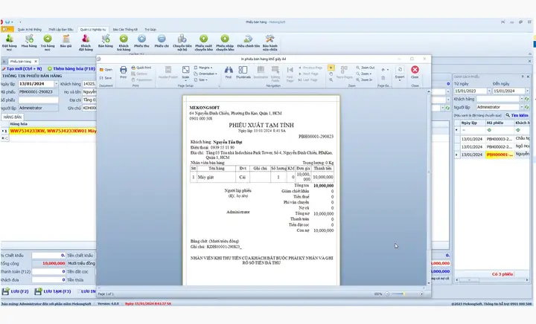Open Đặt hàng ncc in main ribbon
This screenshot has width=536, height=324.
click(x=9, y=42)
